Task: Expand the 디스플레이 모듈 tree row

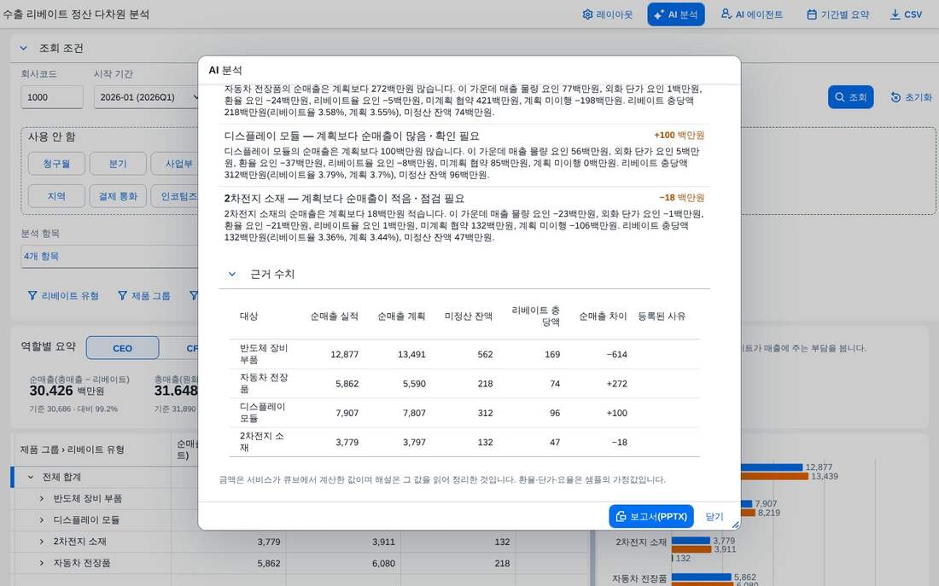Action: tap(41, 520)
